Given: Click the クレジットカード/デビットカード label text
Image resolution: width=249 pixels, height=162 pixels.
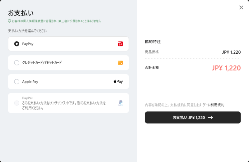Looking at the screenshot, I should tap(42, 63).
